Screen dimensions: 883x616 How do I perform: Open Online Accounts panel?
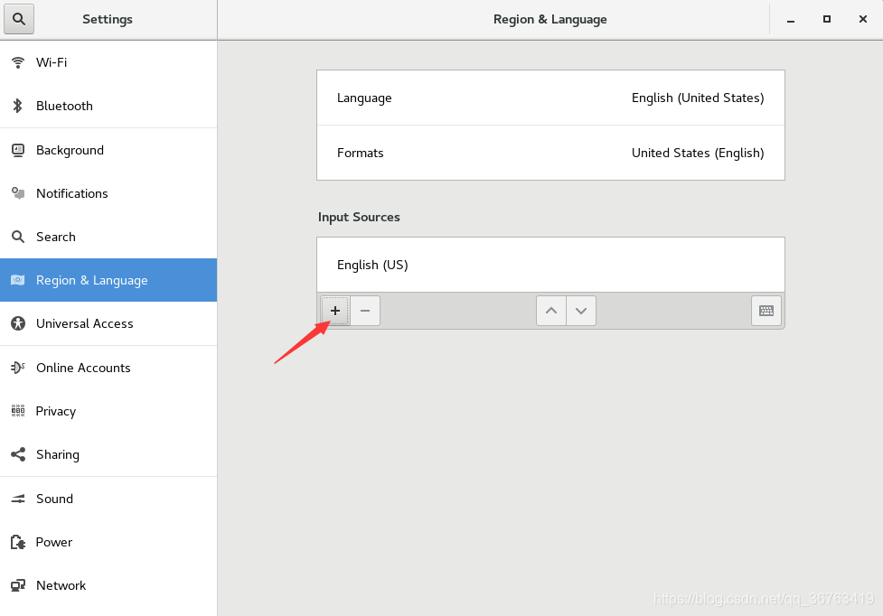coord(108,368)
